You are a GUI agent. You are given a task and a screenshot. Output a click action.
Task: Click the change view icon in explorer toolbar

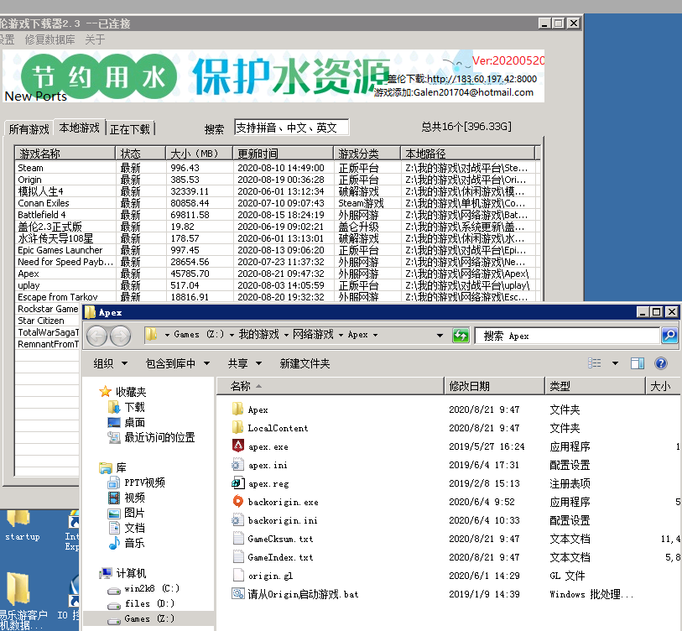(595, 363)
